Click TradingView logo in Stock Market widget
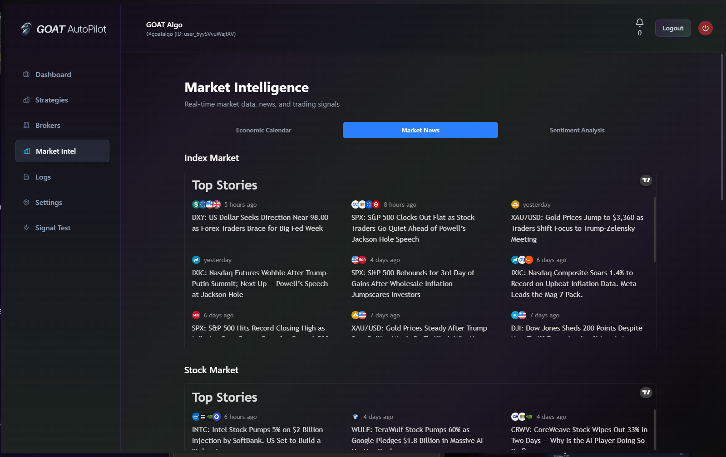Viewport: 726px width, 457px height. click(646, 393)
